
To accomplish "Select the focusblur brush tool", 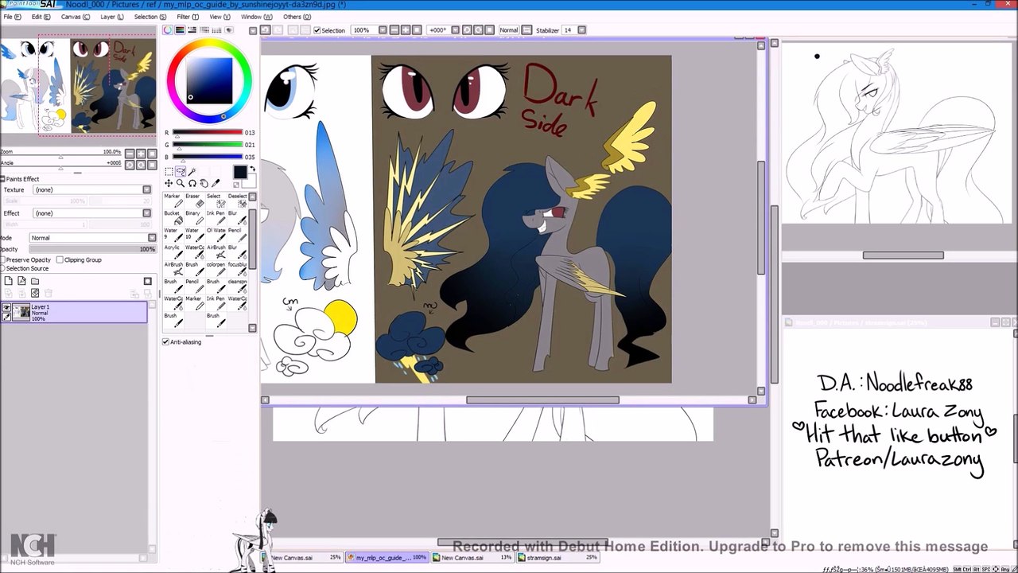I will pos(238,270).
